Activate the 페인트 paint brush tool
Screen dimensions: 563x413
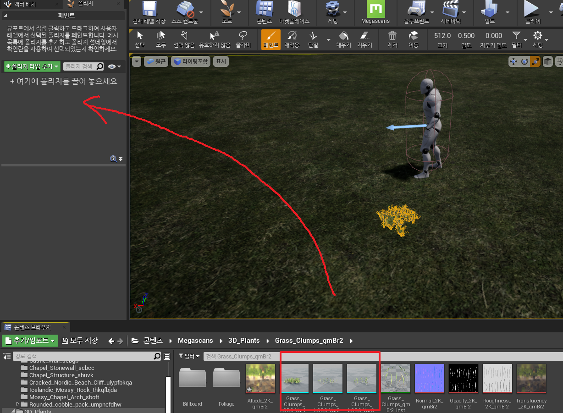pos(271,39)
